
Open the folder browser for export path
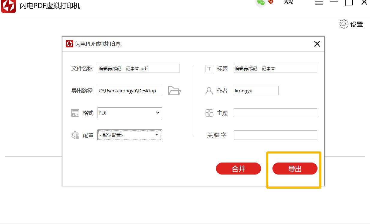click(174, 91)
